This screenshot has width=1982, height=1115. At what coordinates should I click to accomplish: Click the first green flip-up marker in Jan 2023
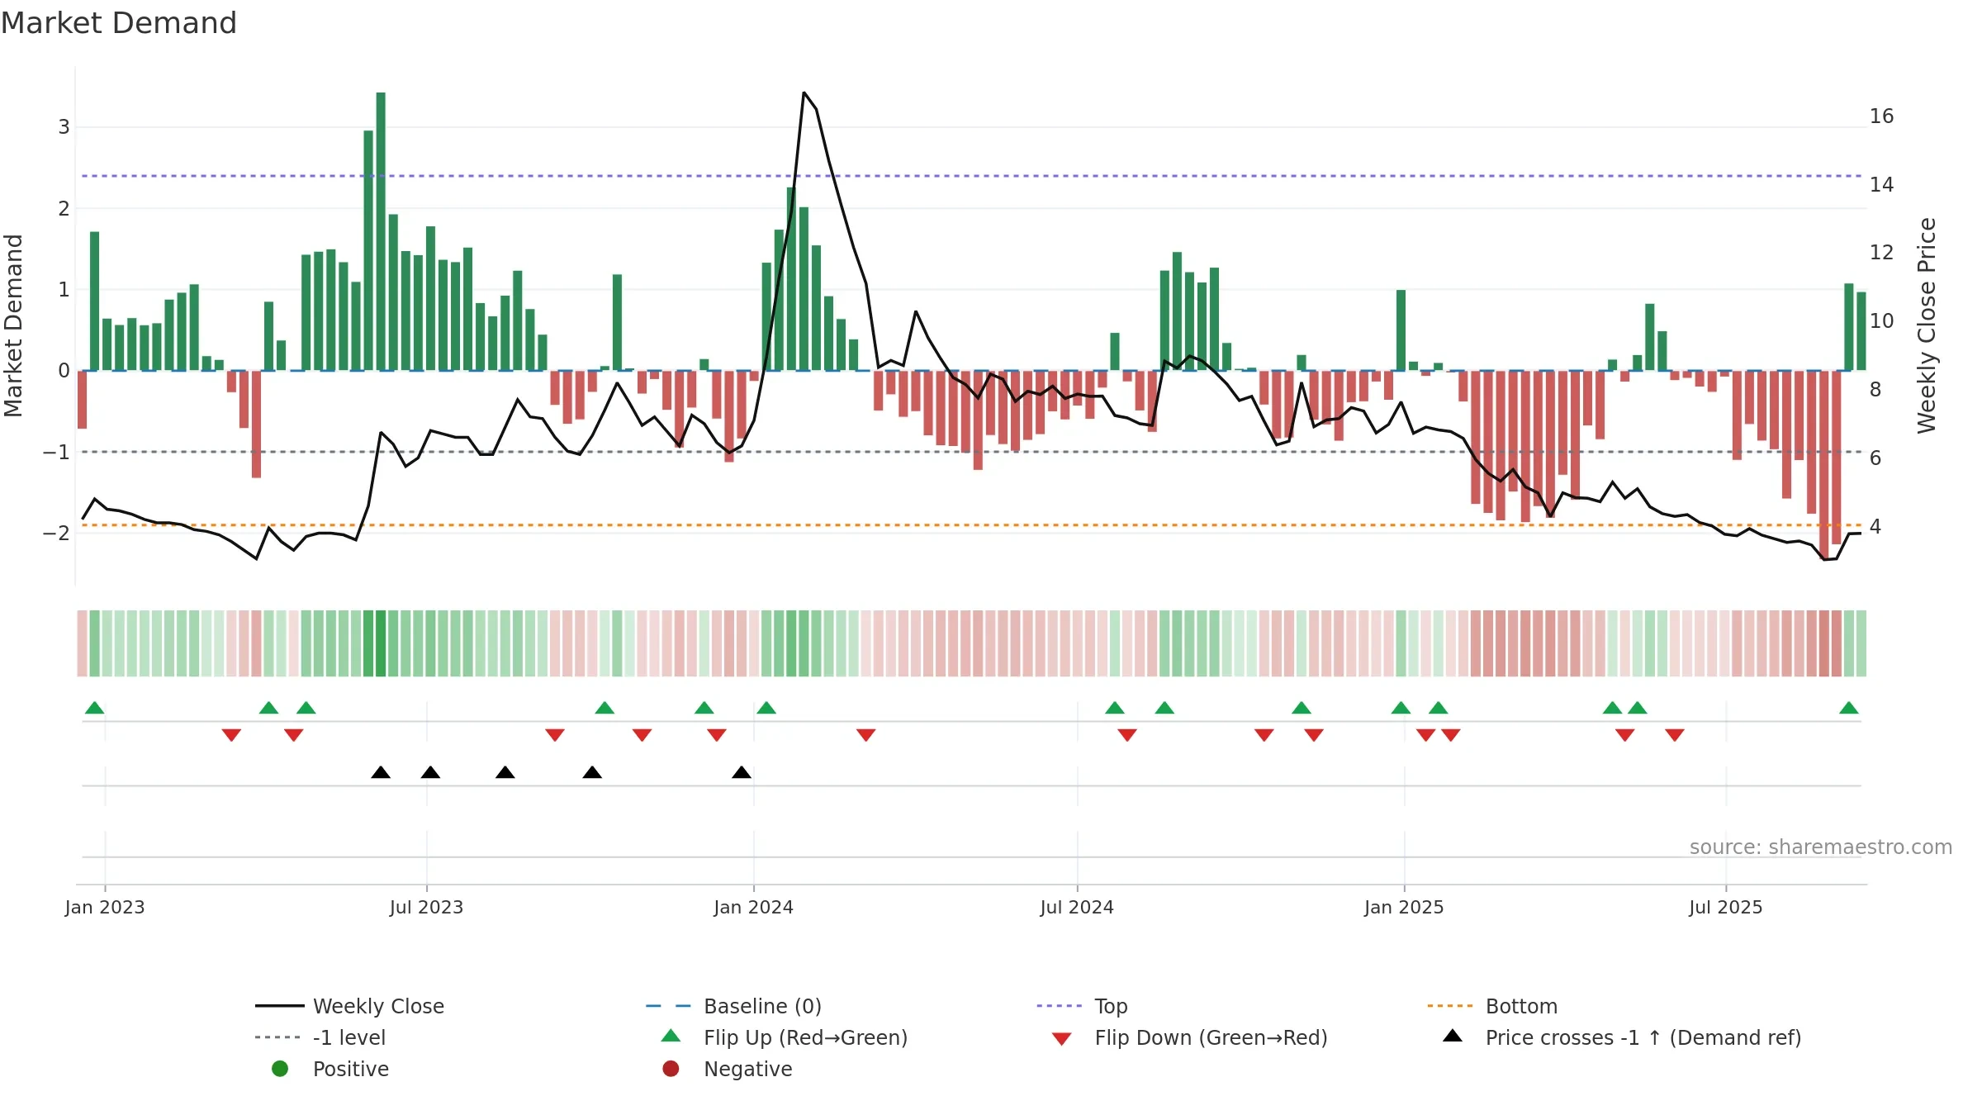[95, 708]
